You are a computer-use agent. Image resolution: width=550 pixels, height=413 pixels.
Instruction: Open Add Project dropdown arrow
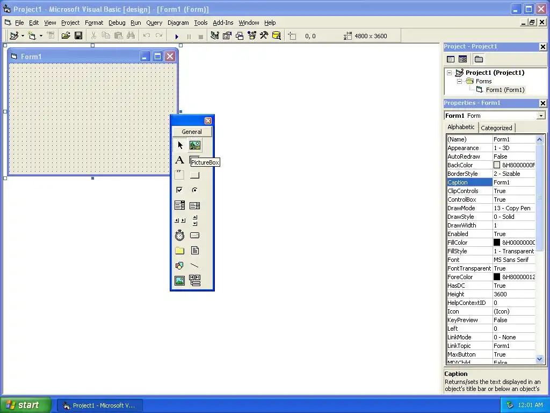(x=23, y=36)
